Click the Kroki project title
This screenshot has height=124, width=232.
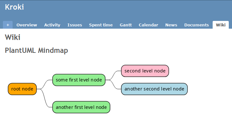(x=14, y=7)
